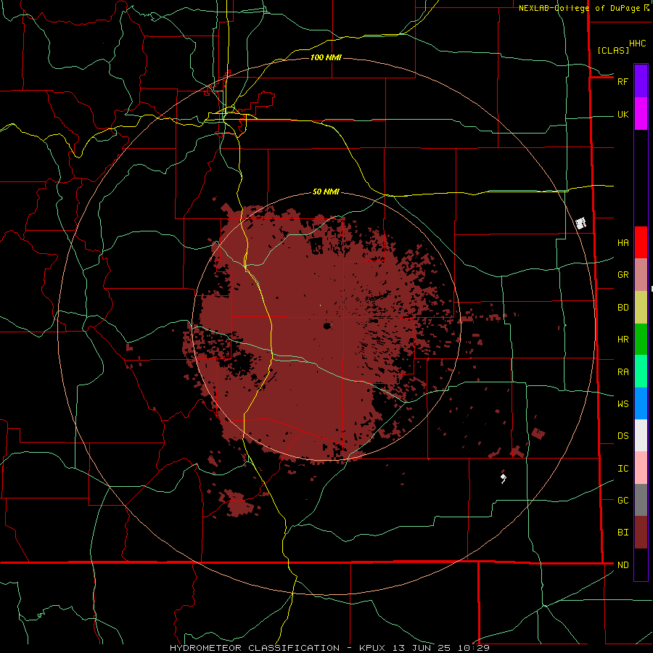Click the 50 NMI range ring label
The width and height of the screenshot is (653, 653).
pos(326,192)
